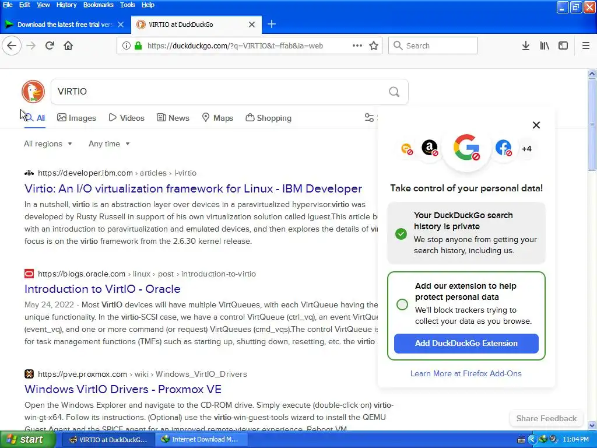The height and width of the screenshot is (448, 597).
Task: Click the Share Feedback button
Action: tap(546, 418)
